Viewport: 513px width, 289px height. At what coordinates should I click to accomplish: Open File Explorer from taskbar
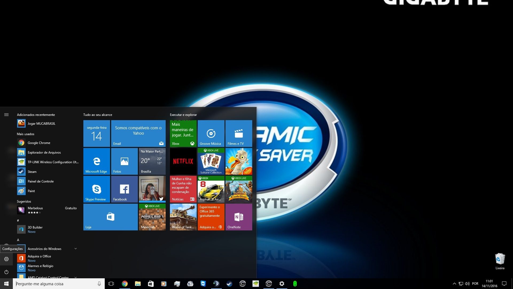138,284
